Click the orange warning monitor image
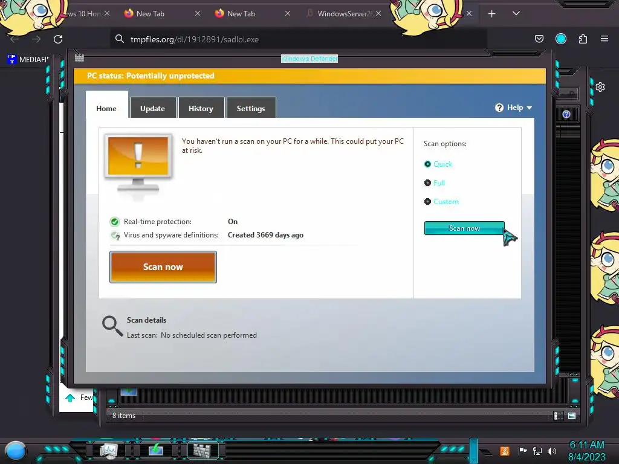 138,163
